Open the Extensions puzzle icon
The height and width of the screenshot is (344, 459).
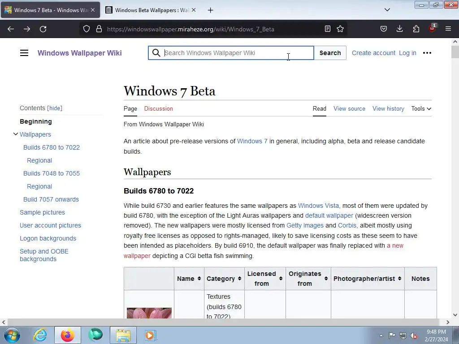(x=416, y=29)
